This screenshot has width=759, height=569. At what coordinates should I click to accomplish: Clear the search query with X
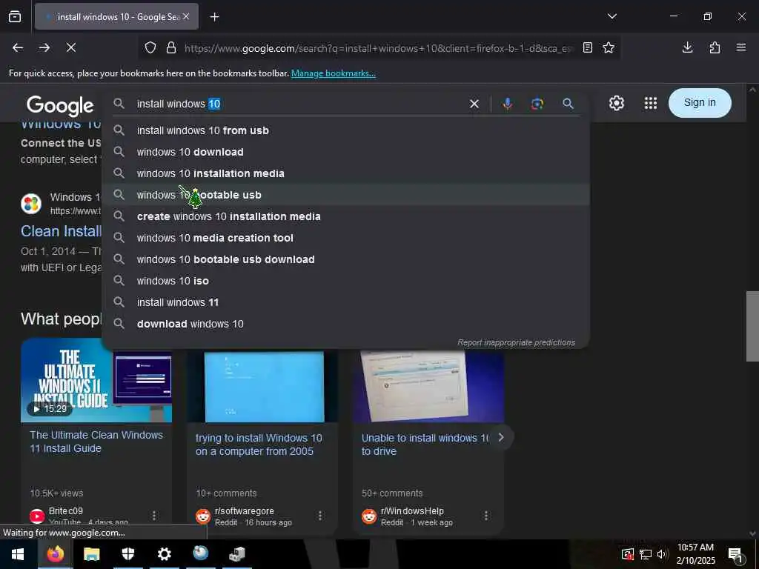click(474, 104)
